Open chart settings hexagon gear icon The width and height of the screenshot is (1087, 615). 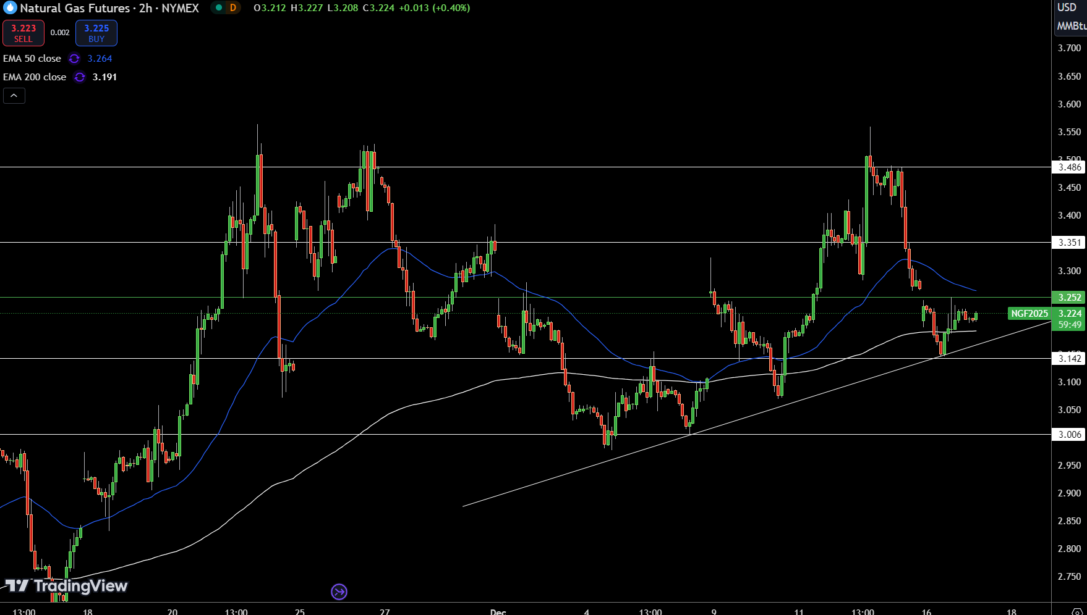pos(1076,611)
